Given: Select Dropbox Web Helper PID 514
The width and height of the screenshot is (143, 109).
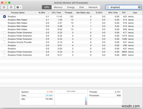Looking at the screenshot, I should pos(71,20).
